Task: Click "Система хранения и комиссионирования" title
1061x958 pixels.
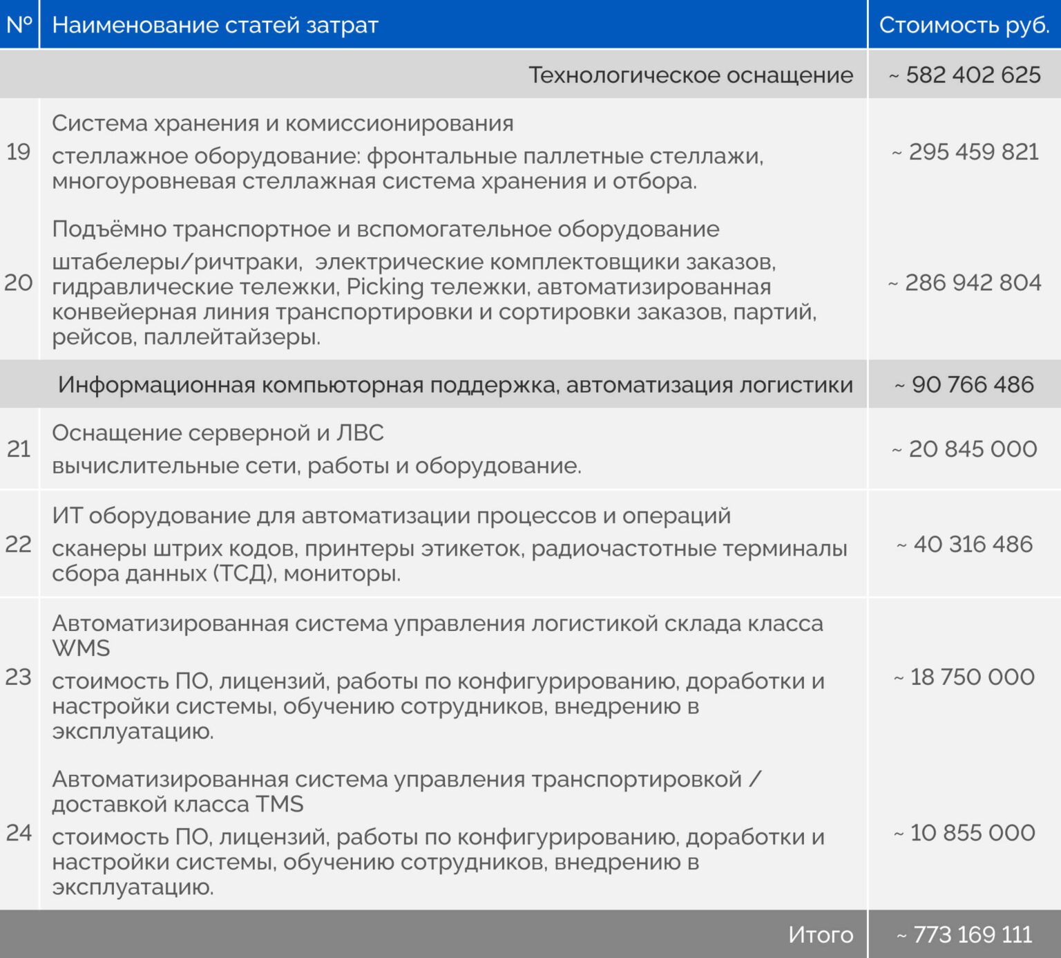Action: point(283,123)
